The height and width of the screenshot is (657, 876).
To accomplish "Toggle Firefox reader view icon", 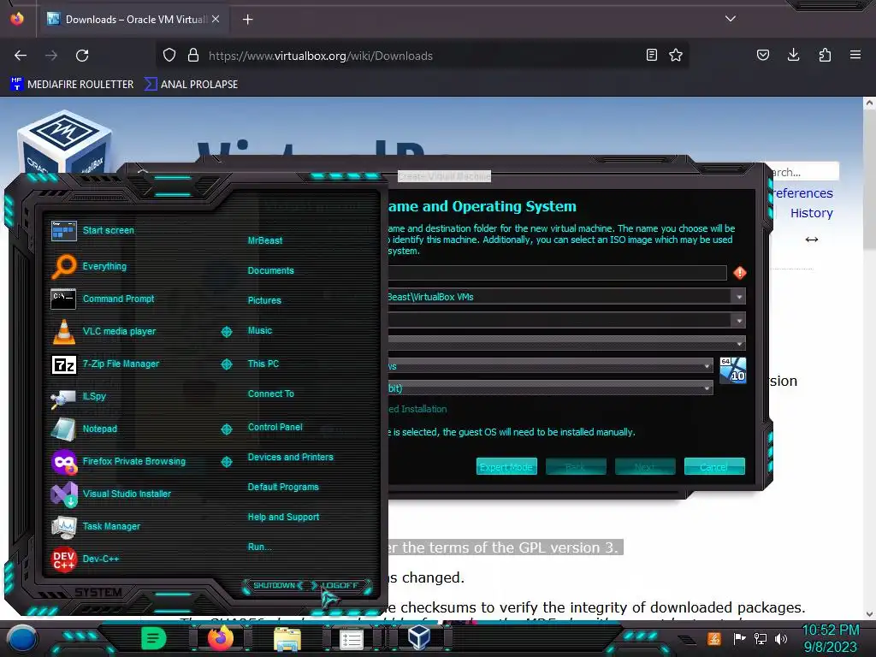I will click(x=651, y=56).
